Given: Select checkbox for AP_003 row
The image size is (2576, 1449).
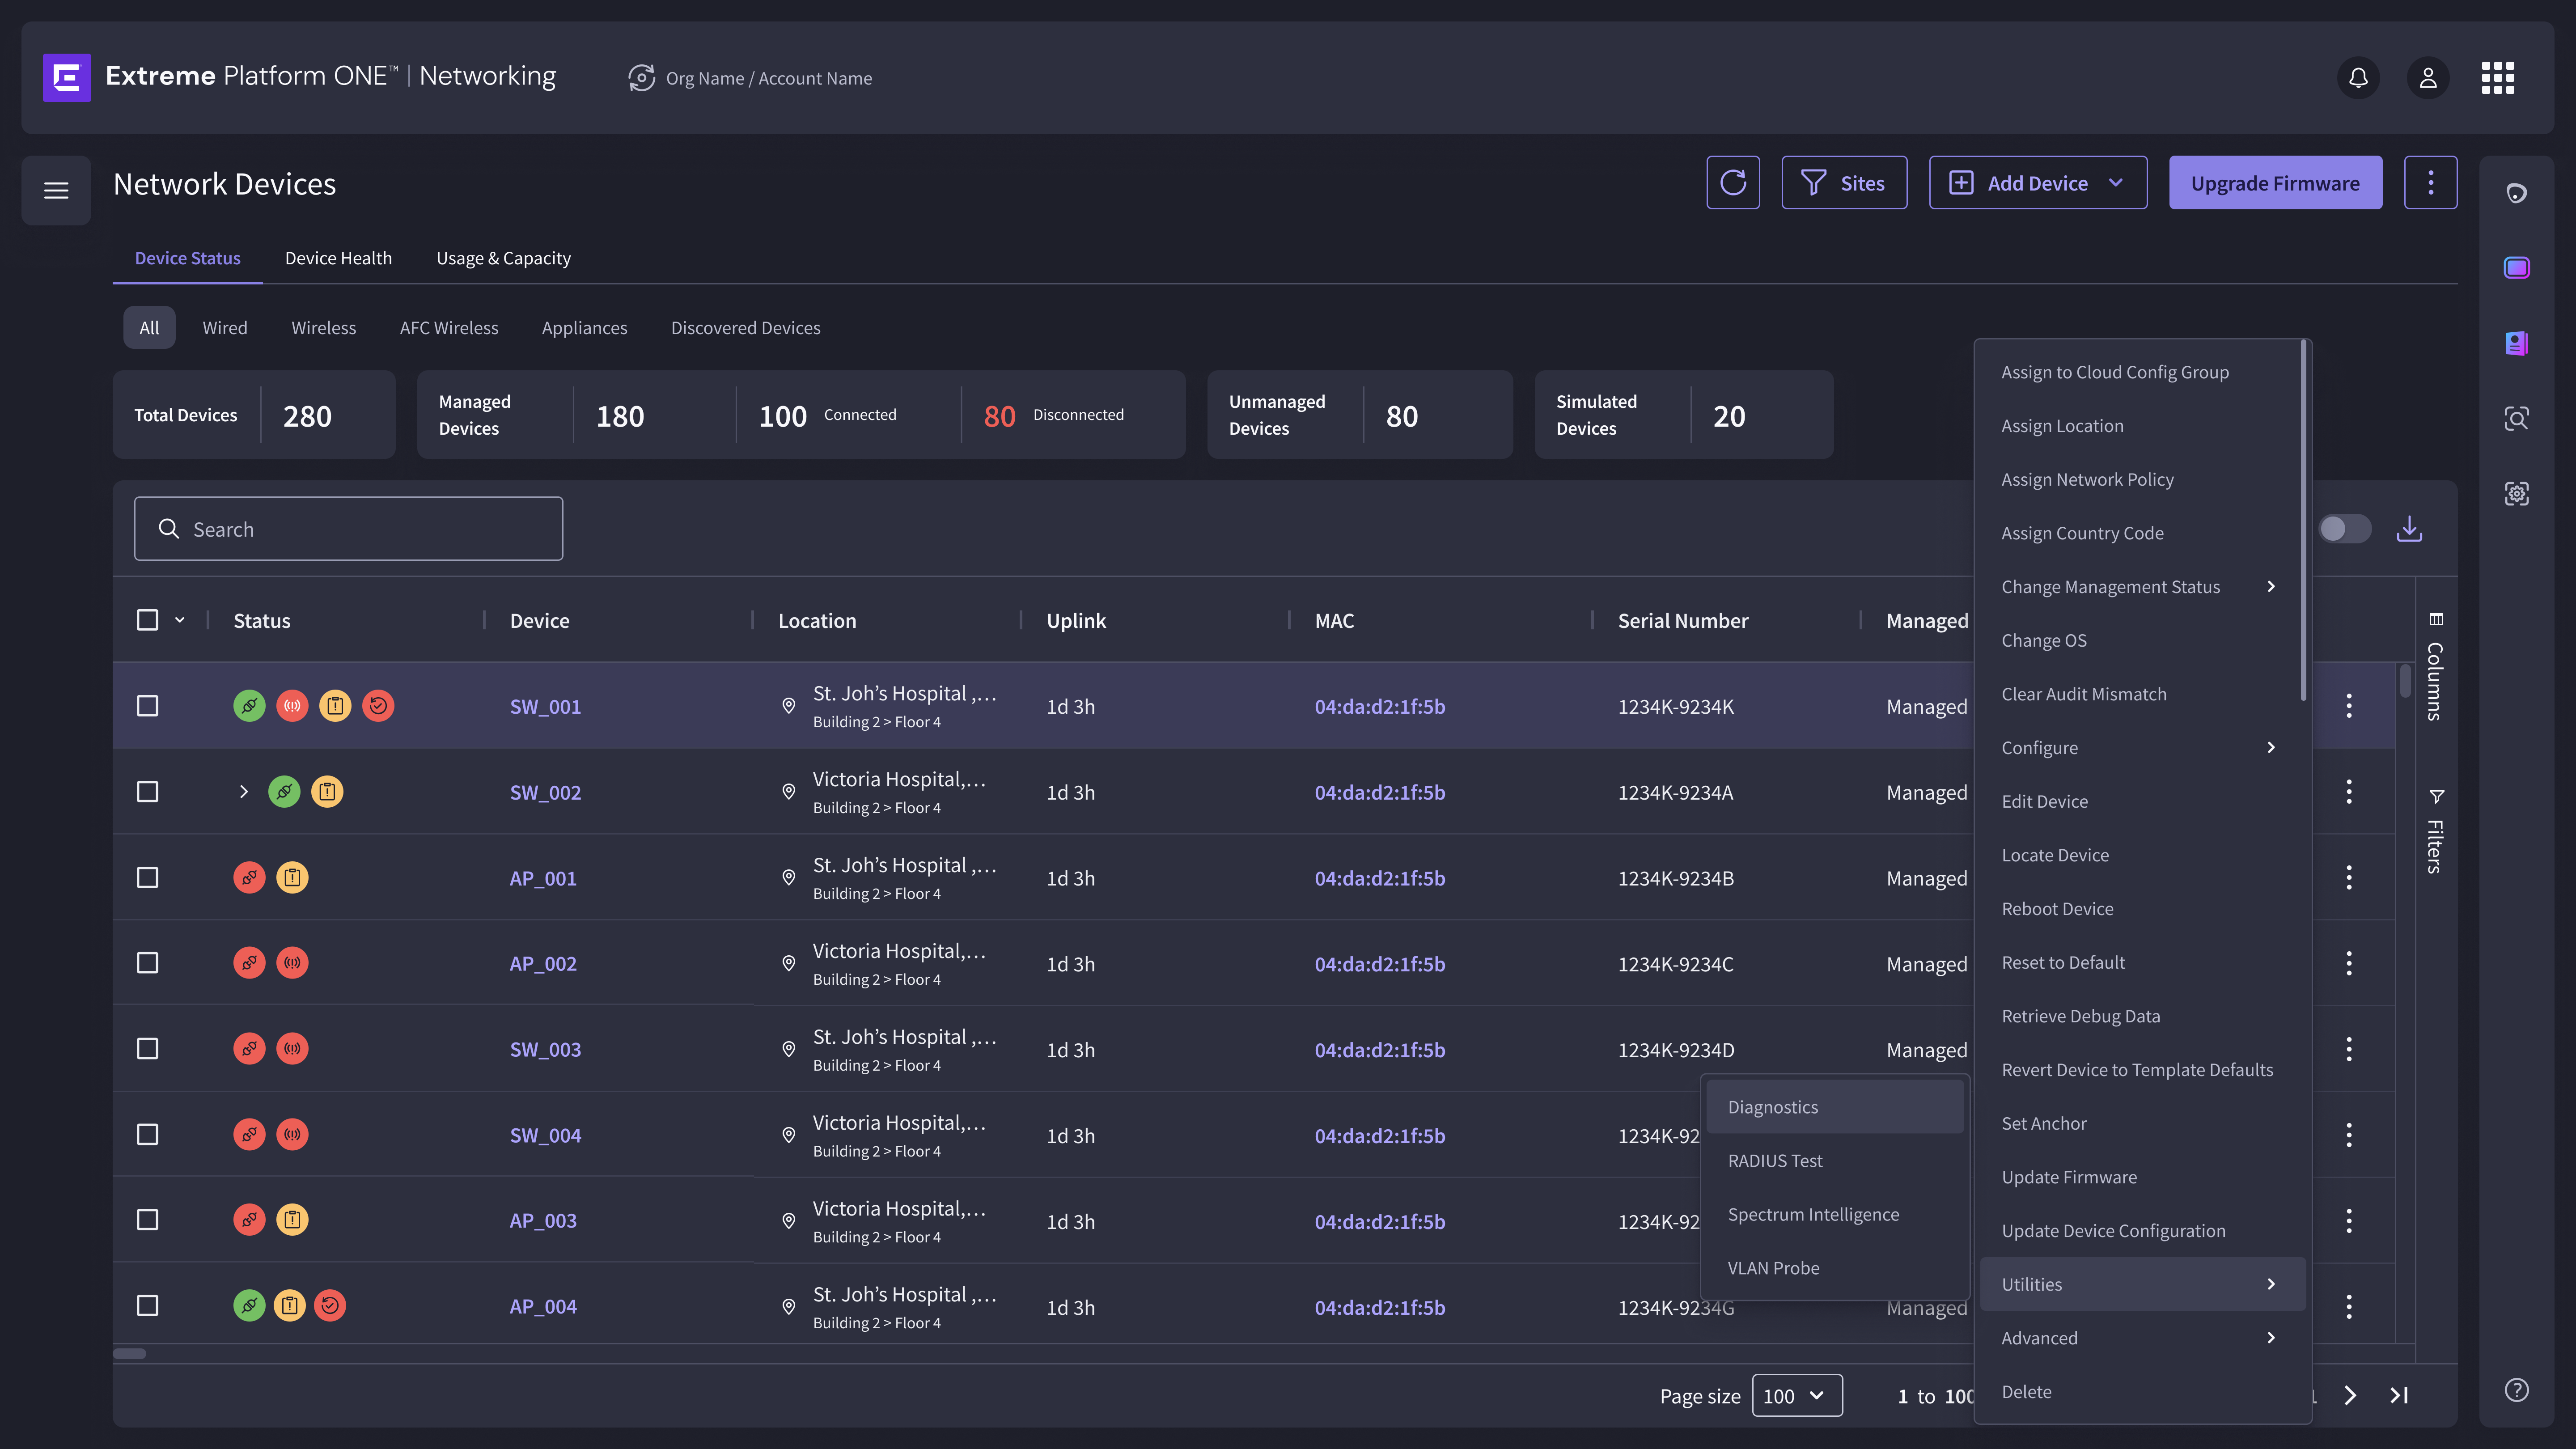Looking at the screenshot, I should (x=147, y=1220).
